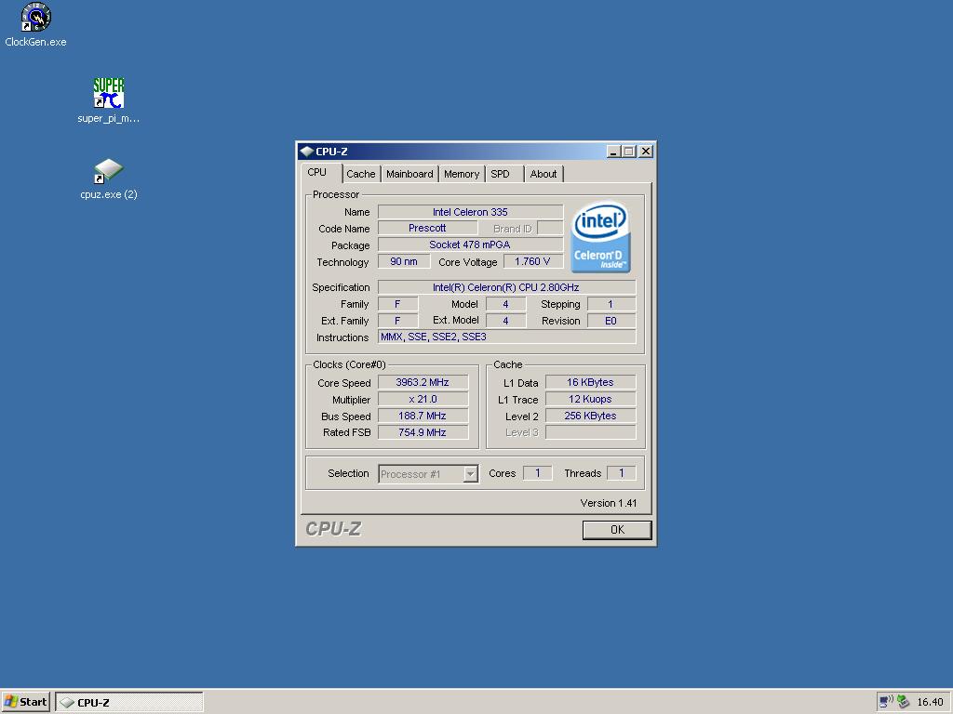Click the Specification field Celeron 2.80GHz
Screen dimensions: 953x714
coord(507,287)
